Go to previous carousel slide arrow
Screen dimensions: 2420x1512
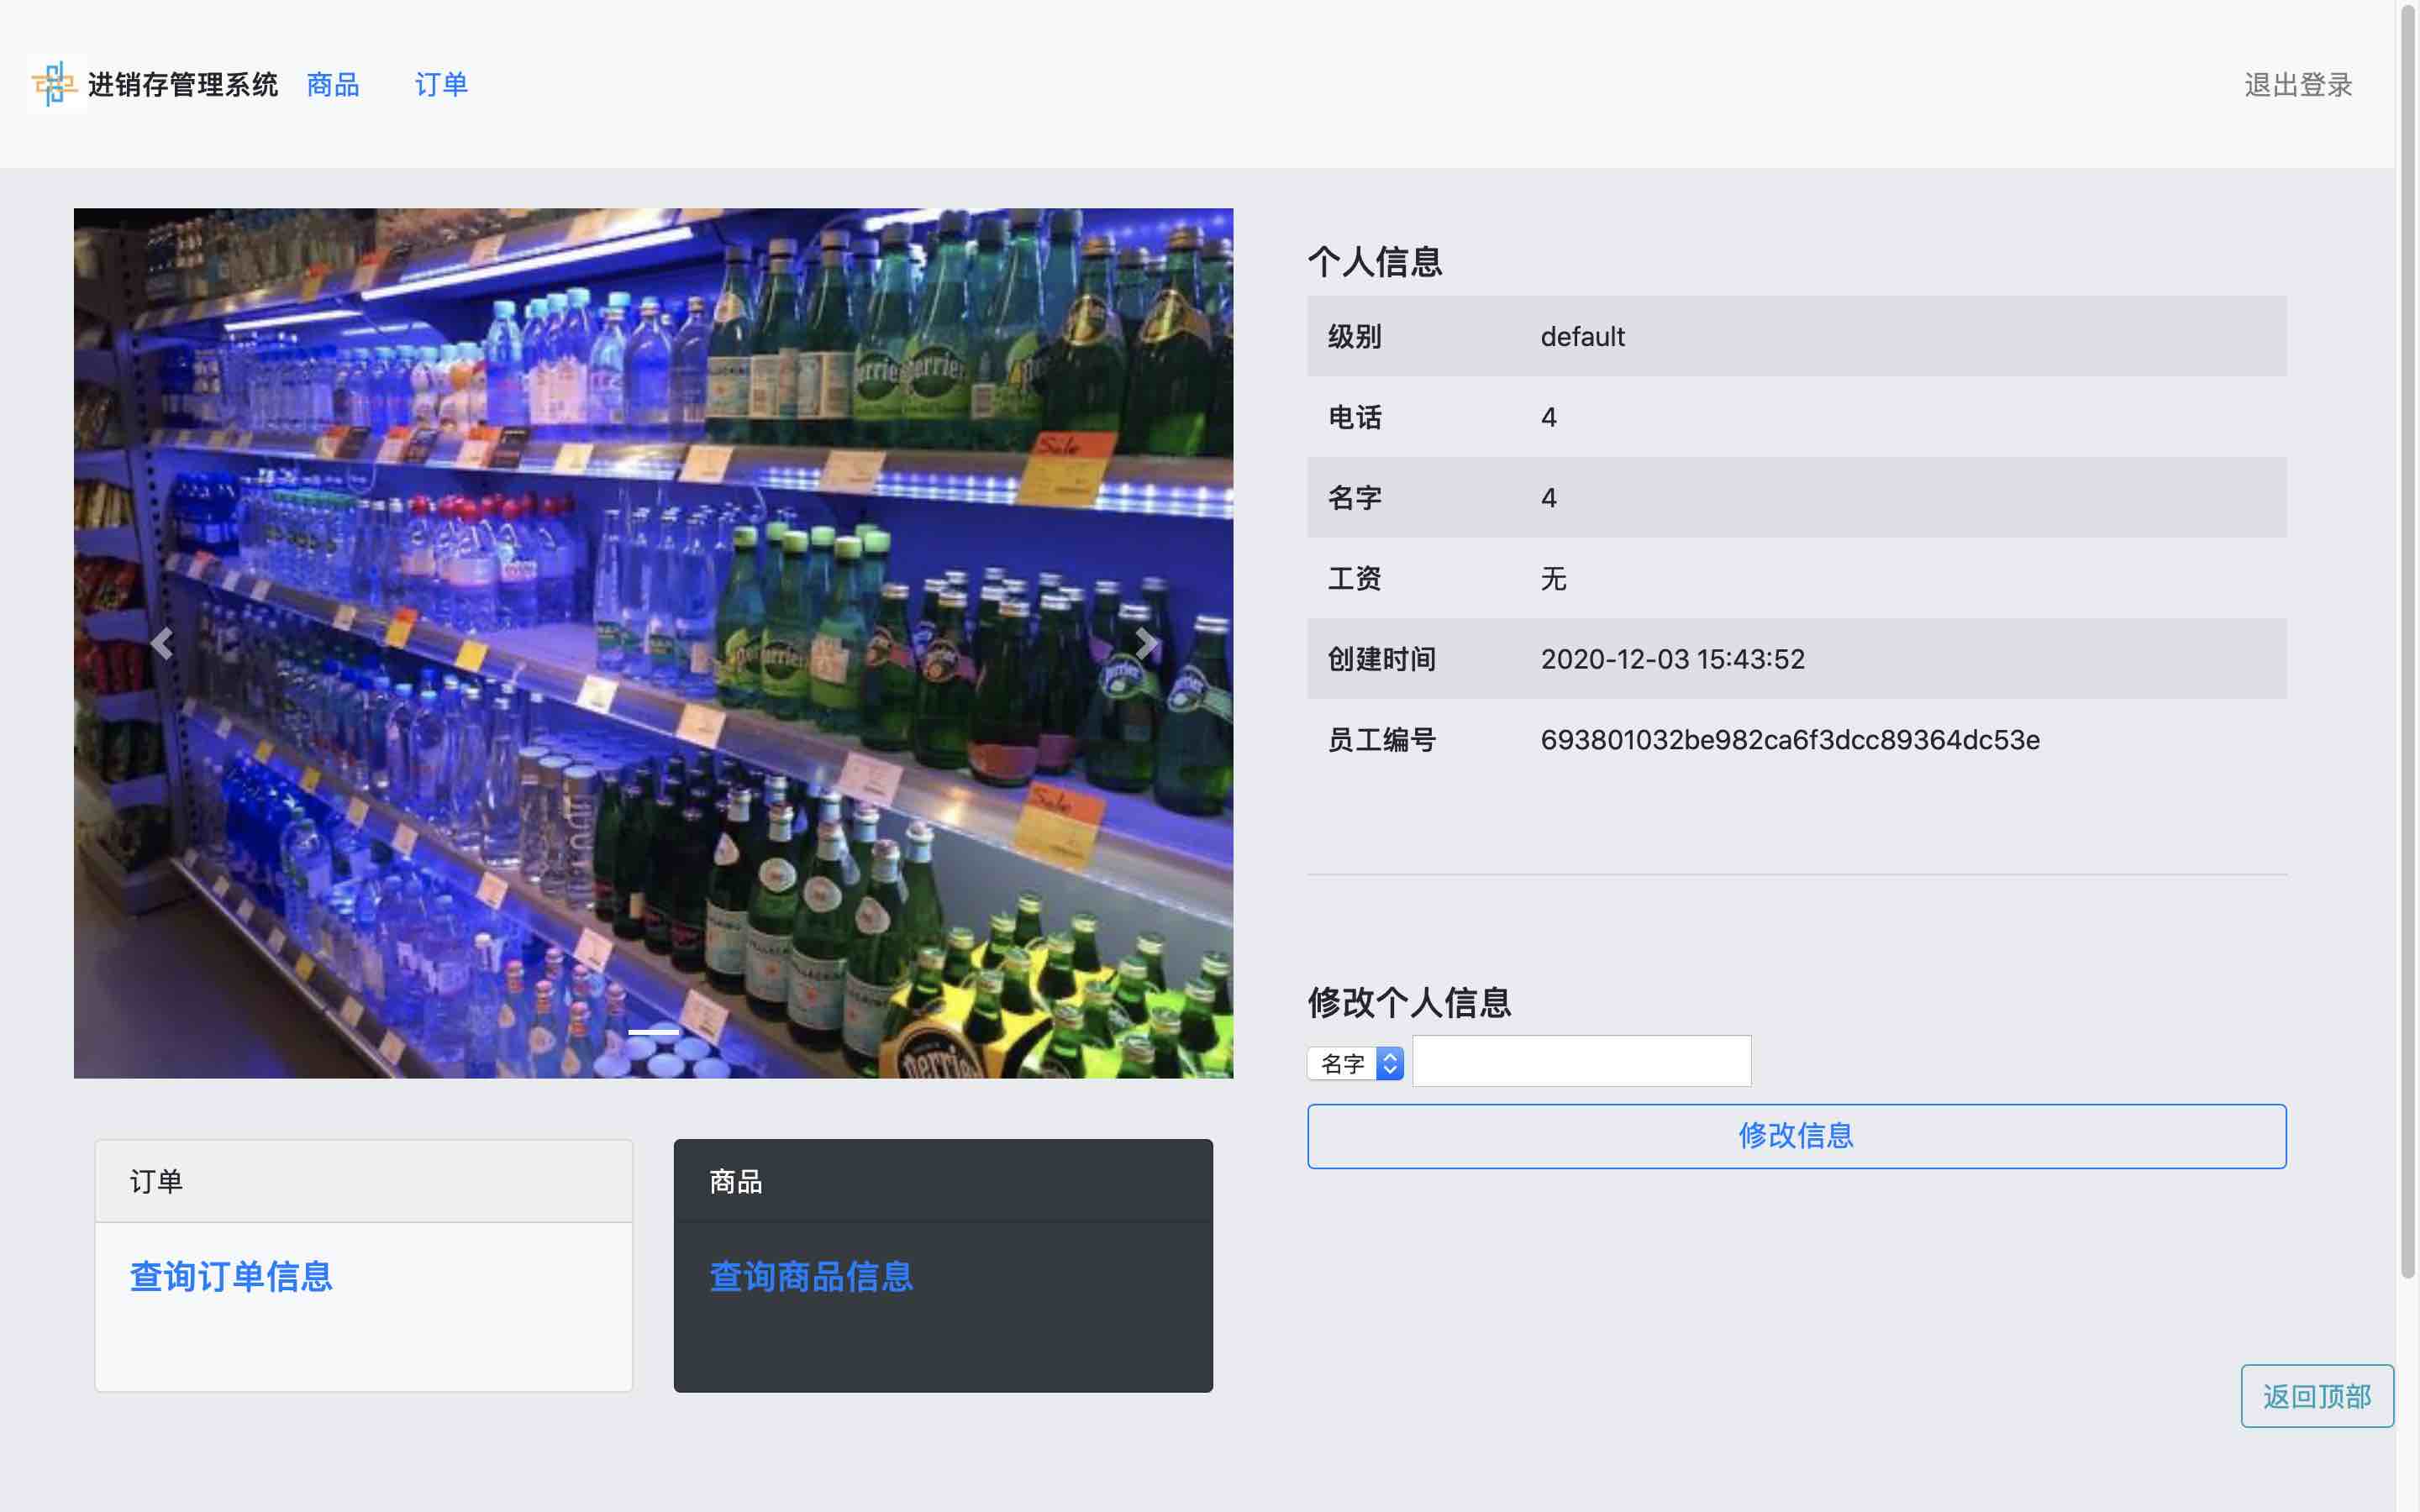[162, 643]
